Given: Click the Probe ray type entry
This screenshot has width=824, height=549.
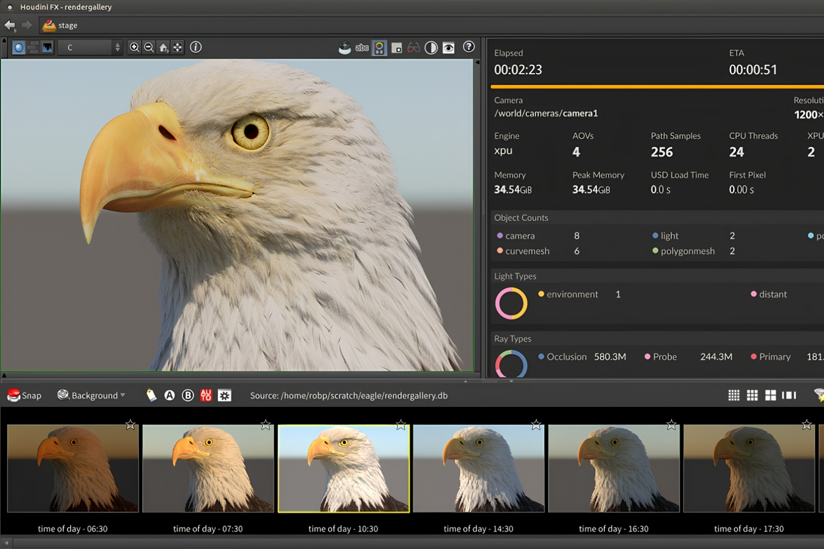Looking at the screenshot, I should point(688,357).
